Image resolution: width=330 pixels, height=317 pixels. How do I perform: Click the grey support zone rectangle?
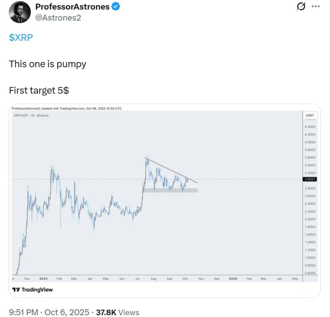[170, 190]
